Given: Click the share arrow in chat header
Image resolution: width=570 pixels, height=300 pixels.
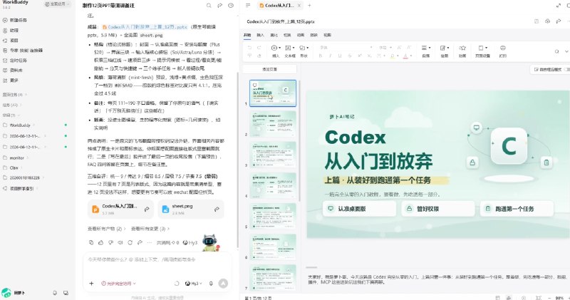Looking at the screenshot, I should click(219, 6).
